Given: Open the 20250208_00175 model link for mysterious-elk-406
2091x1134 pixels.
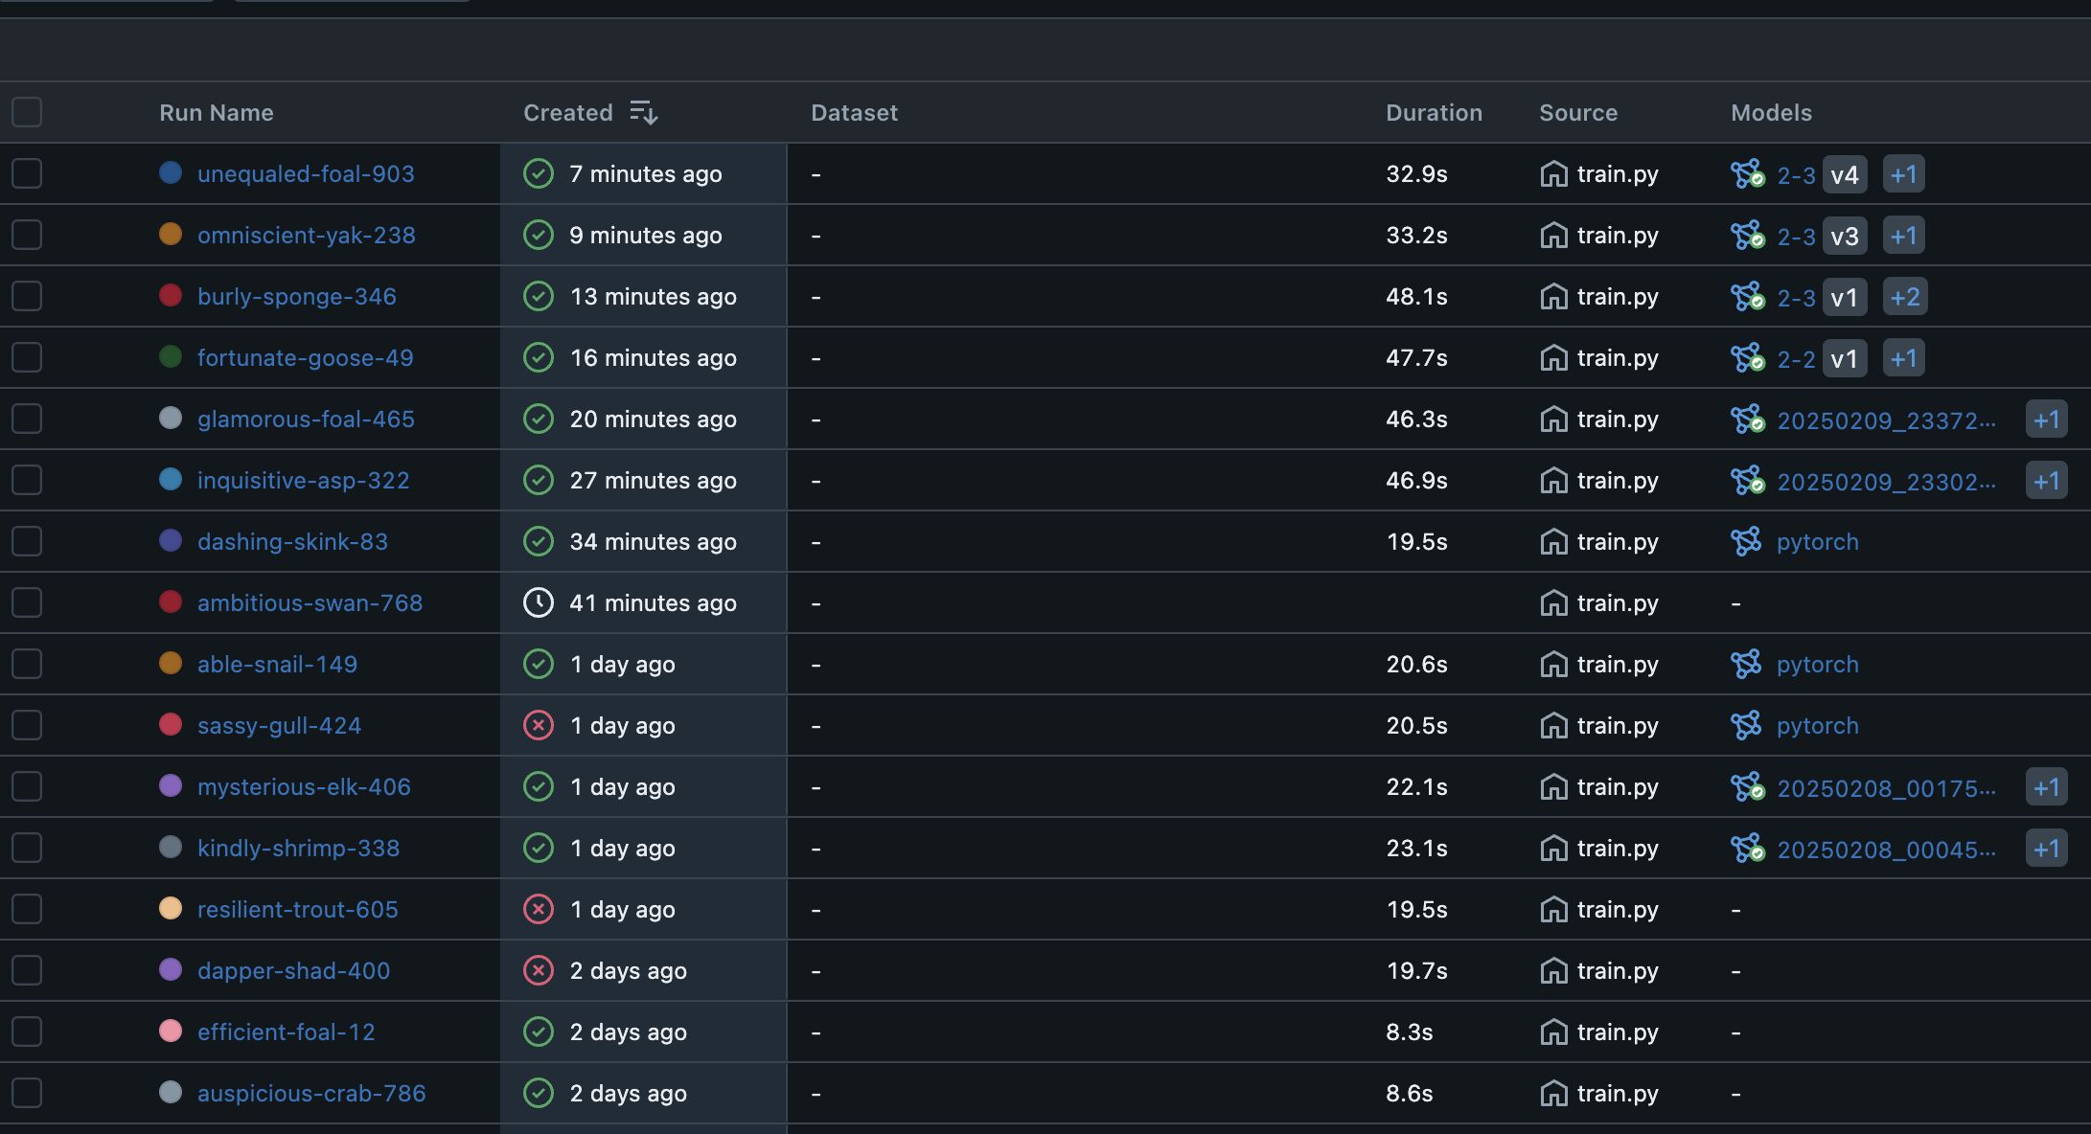Looking at the screenshot, I should pyautogui.click(x=1886, y=788).
